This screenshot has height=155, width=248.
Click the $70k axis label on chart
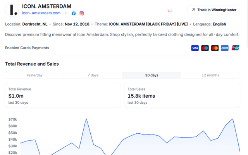[x=13, y=119]
